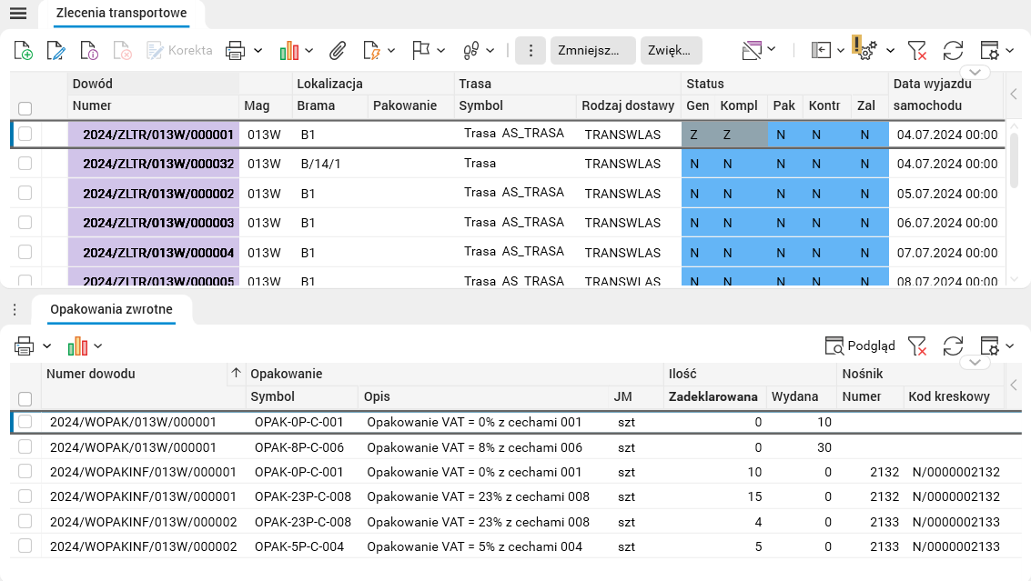Refresh the Zlecenia transportowe list

pos(953,50)
